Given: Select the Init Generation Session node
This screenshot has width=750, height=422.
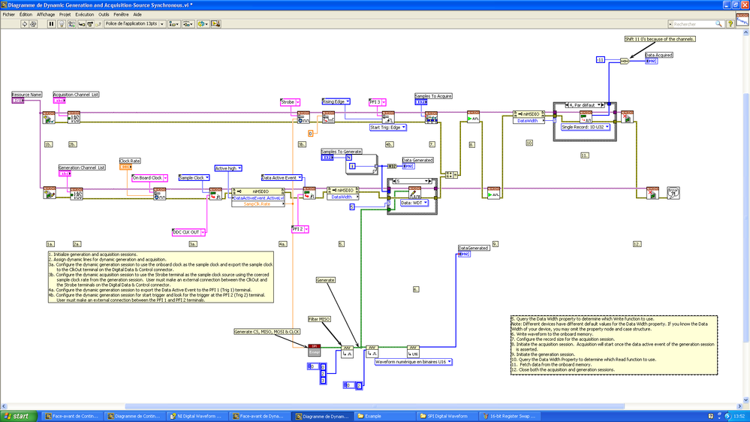Looking at the screenshot, I should (50, 193).
